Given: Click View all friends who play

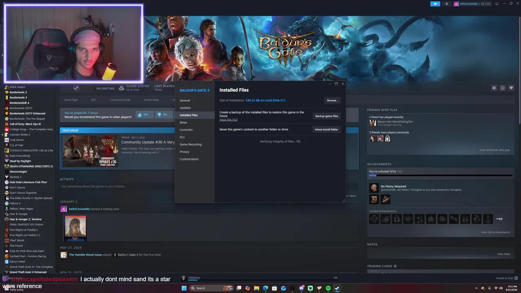Looking at the screenshot, I should coord(495,150).
